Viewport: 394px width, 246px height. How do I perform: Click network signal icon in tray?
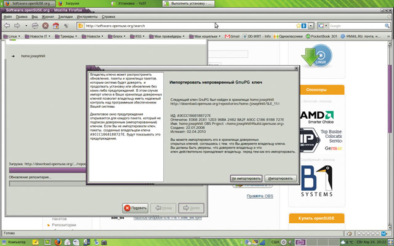pyautogui.click(x=263, y=242)
